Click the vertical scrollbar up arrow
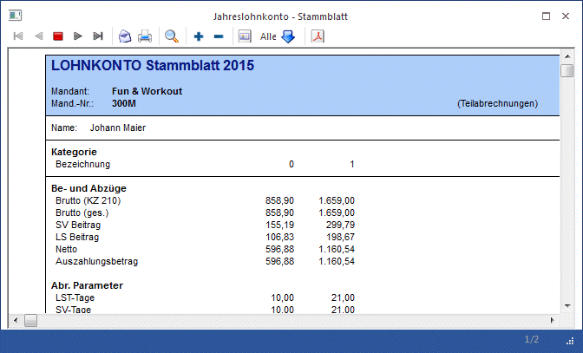Viewport: 583px width, 353px height. point(567,56)
